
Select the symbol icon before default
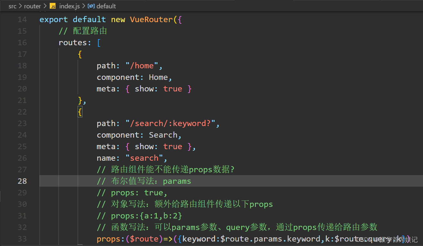[91, 6]
